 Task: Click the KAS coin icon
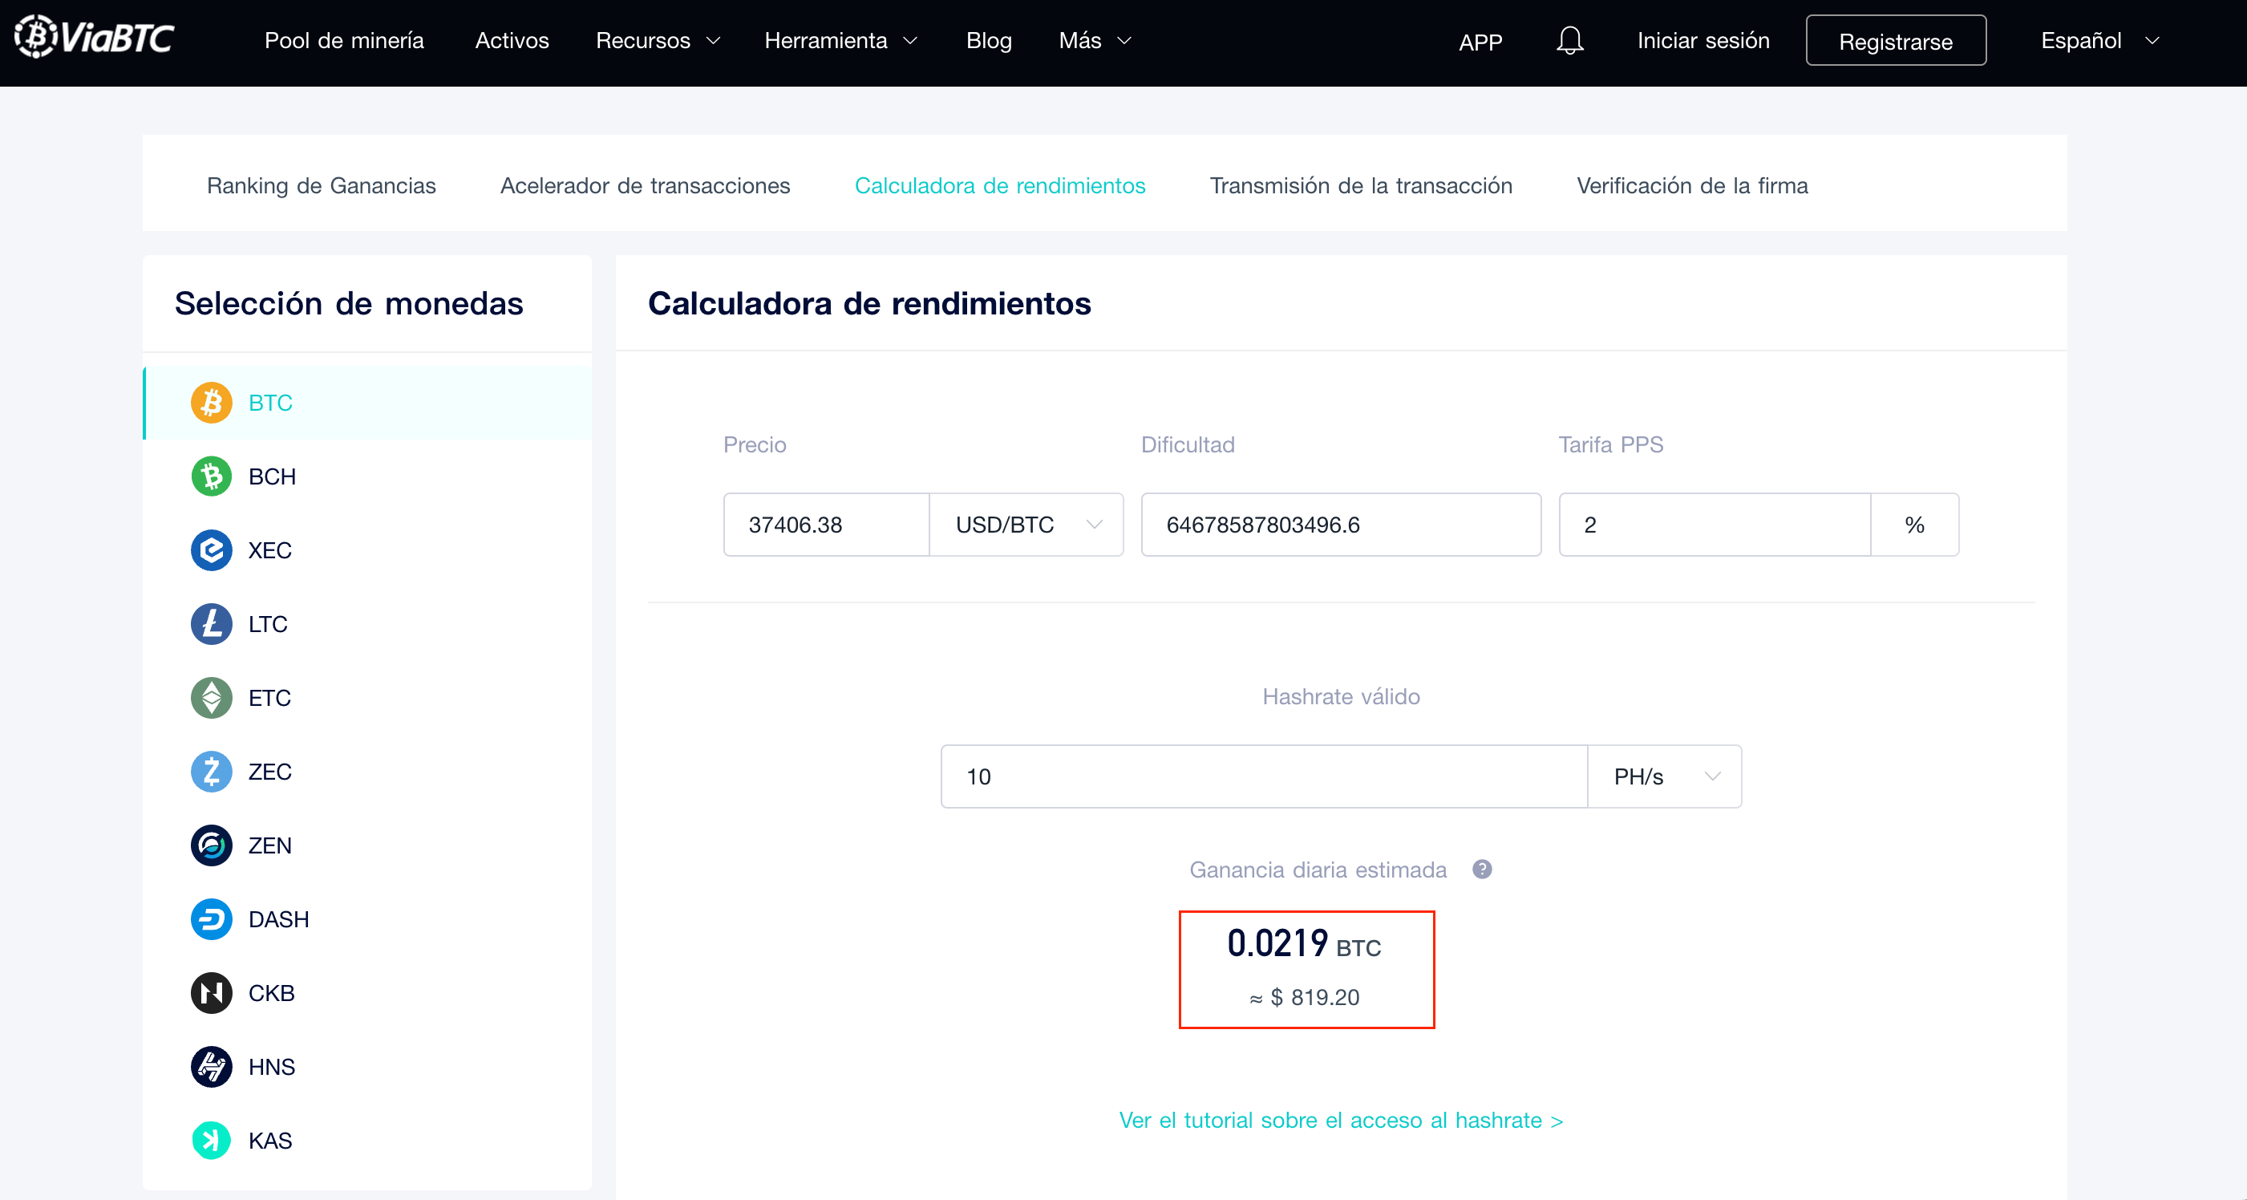pos(211,1140)
